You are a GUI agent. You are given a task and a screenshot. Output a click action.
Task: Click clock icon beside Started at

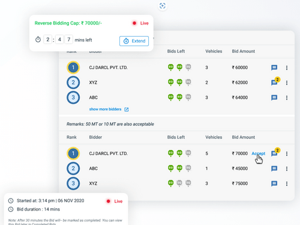click(11, 200)
